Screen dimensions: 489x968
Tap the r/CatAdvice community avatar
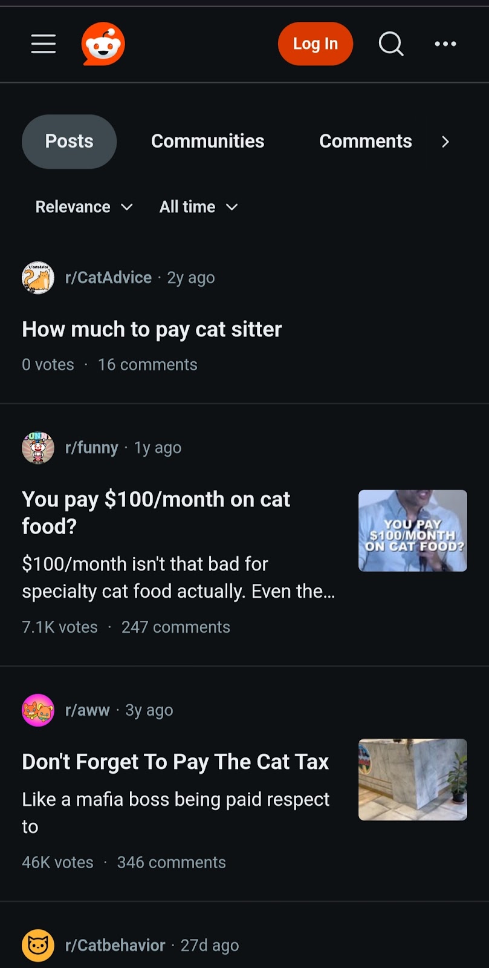coord(38,278)
